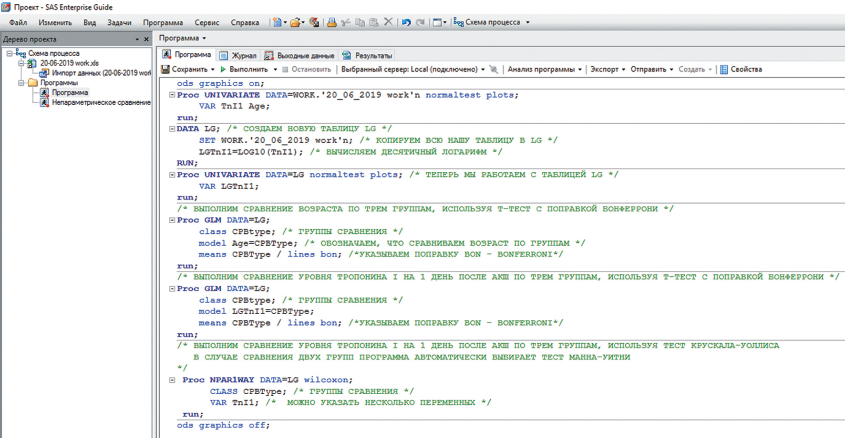The width and height of the screenshot is (845, 438).
Task: Open the Сервис menu
Action: pos(207,22)
